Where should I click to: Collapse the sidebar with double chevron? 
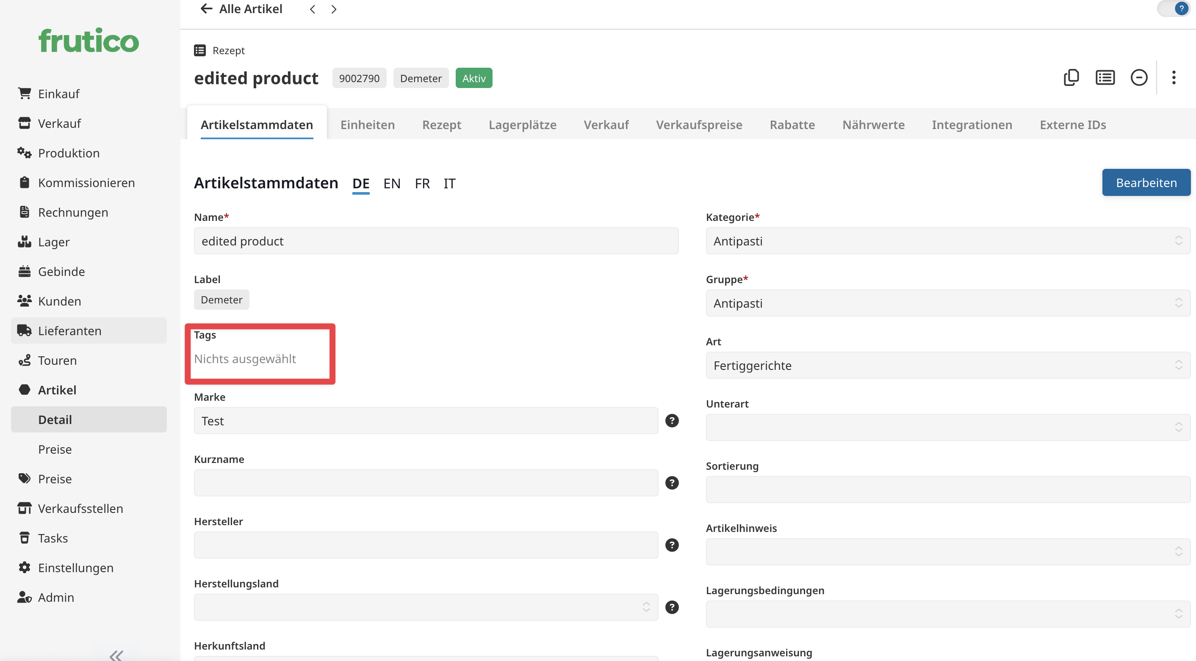point(116,655)
